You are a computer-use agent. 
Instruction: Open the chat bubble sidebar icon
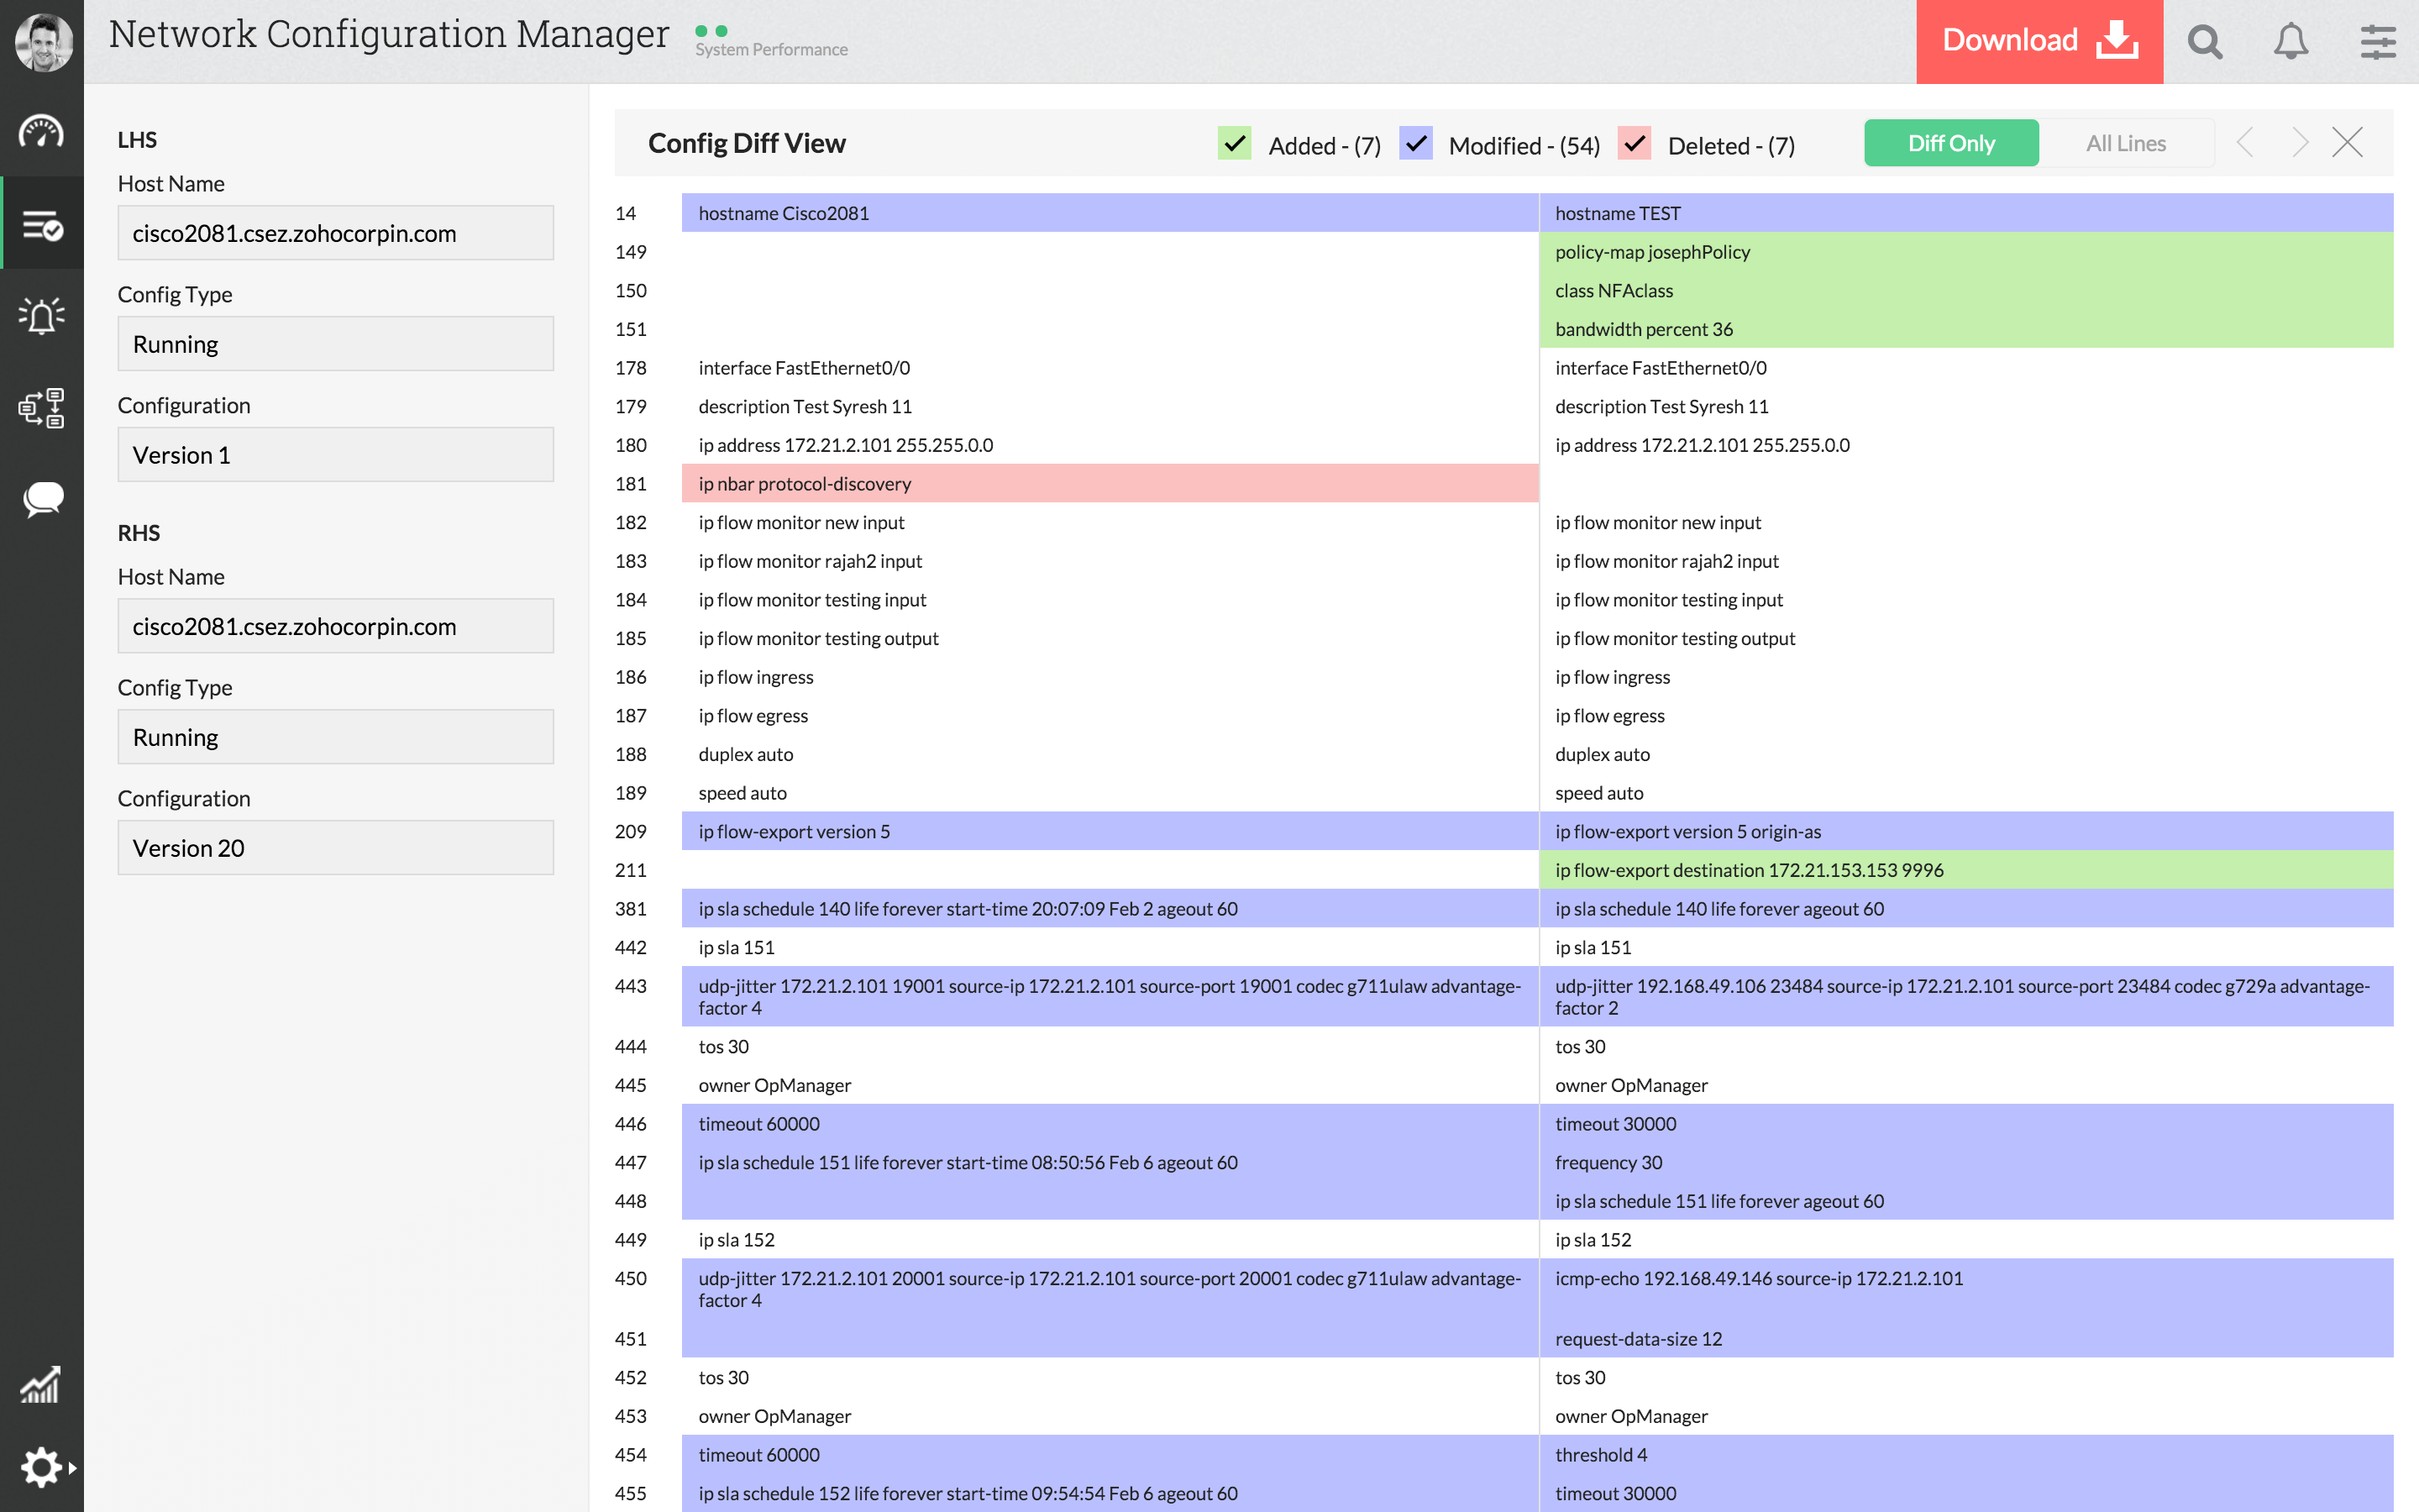41,499
